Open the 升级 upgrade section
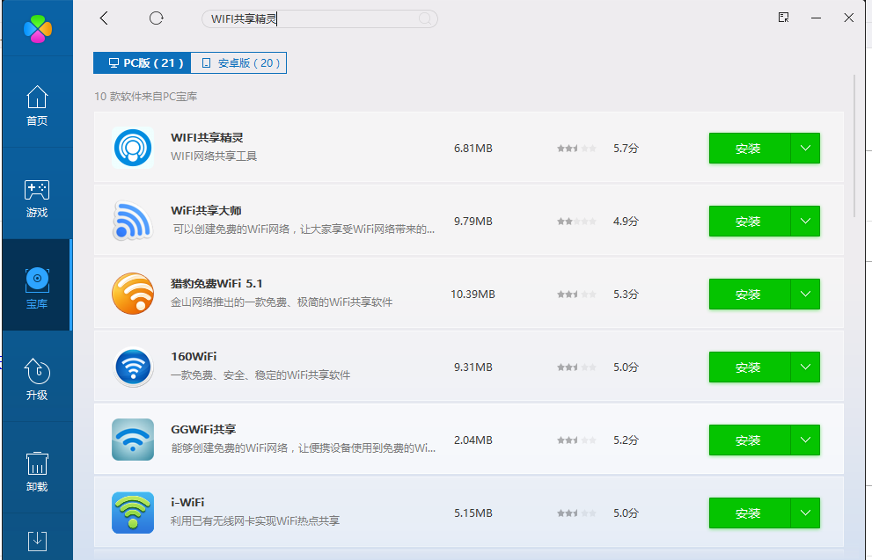This screenshot has width=872, height=560. coord(37,379)
